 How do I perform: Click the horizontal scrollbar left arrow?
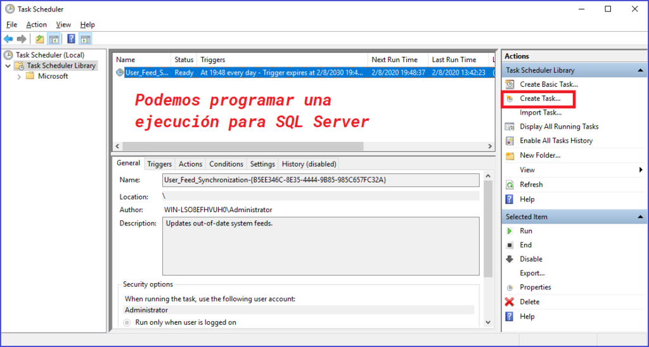[x=117, y=146]
